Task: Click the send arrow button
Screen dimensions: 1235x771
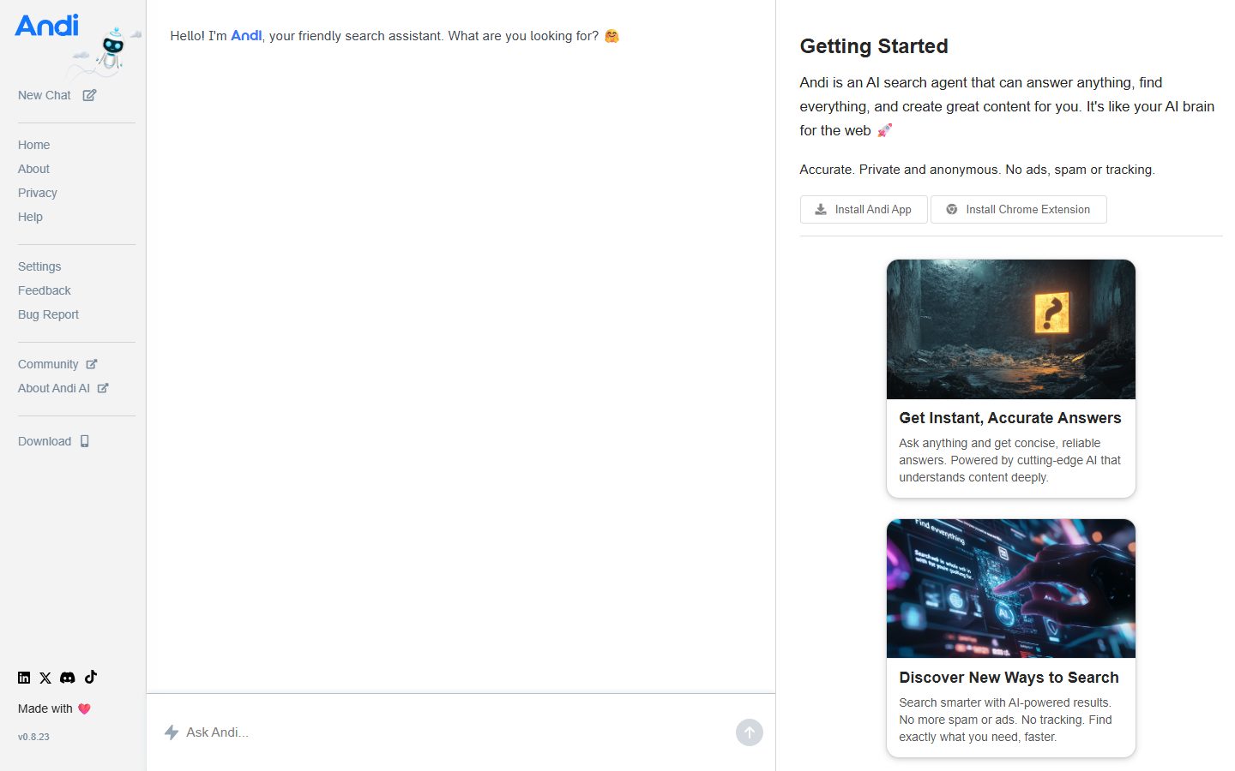Action: (x=750, y=732)
